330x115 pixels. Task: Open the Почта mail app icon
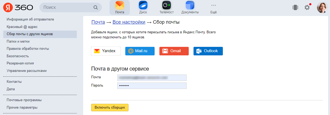120,7
